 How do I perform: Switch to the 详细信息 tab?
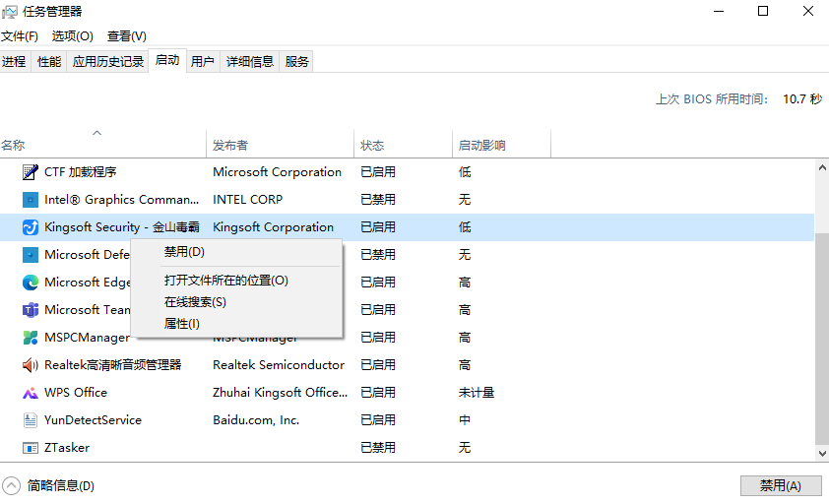click(249, 61)
